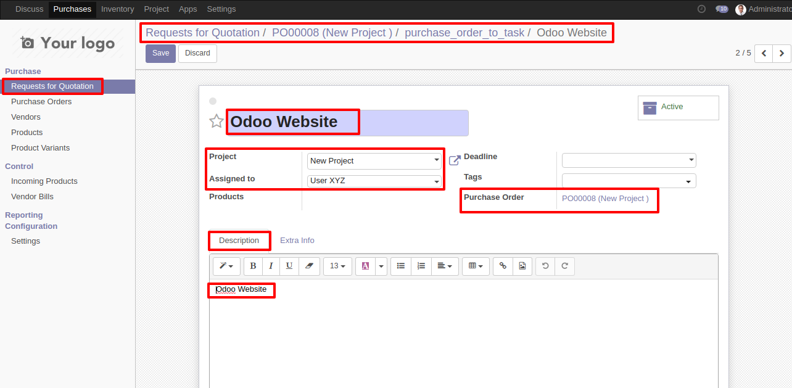792x388 pixels.
Task: Select Requests for Quotation in sidebar
Action: pos(67,86)
